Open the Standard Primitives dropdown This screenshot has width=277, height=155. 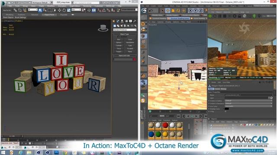pos(125,30)
